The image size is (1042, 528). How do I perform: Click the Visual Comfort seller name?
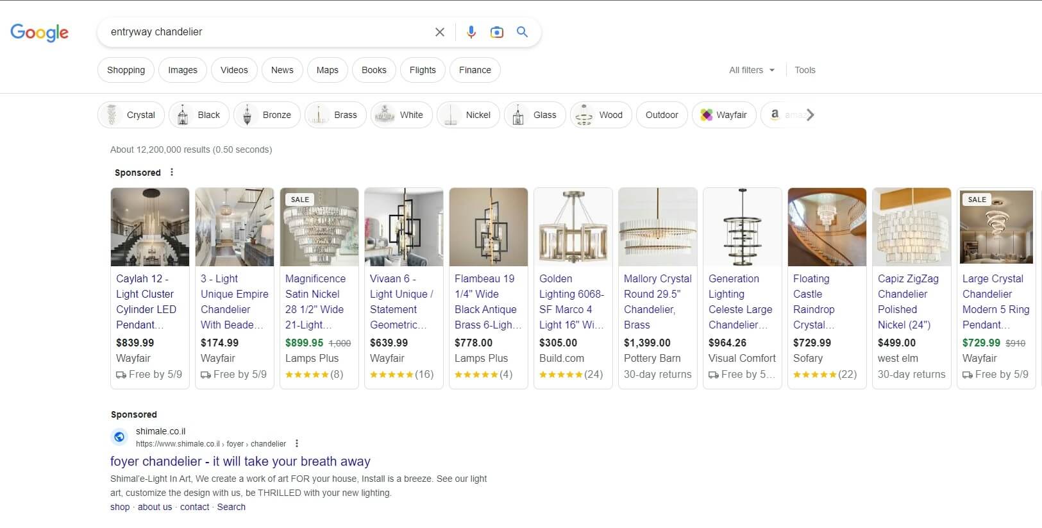[x=742, y=358]
